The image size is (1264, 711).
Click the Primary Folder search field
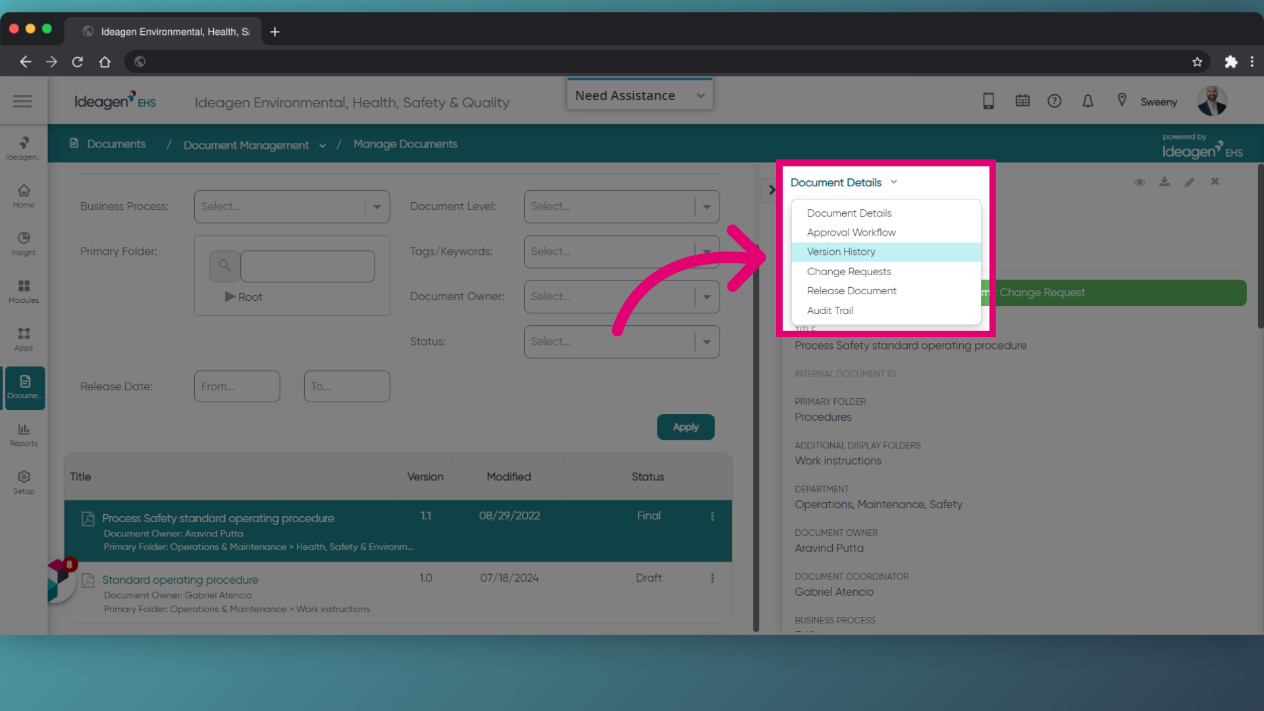(x=307, y=266)
